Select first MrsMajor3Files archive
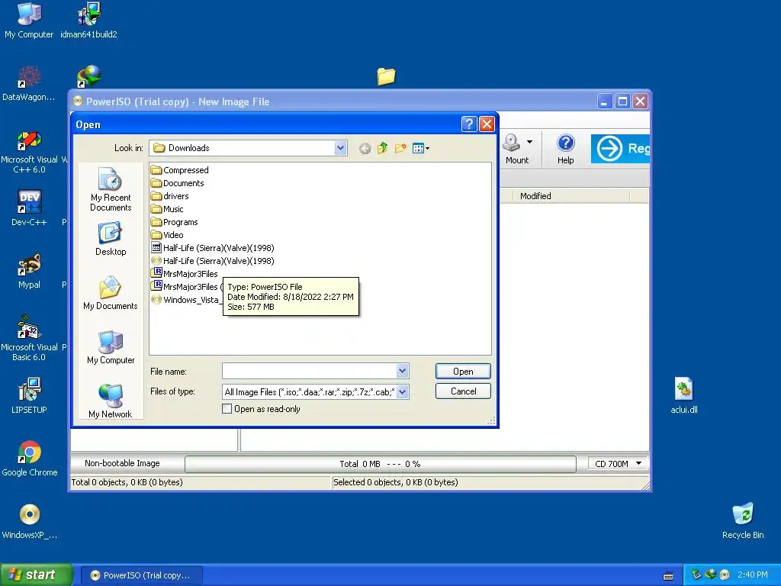The height and width of the screenshot is (586, 781). click(x=185, y=274)
